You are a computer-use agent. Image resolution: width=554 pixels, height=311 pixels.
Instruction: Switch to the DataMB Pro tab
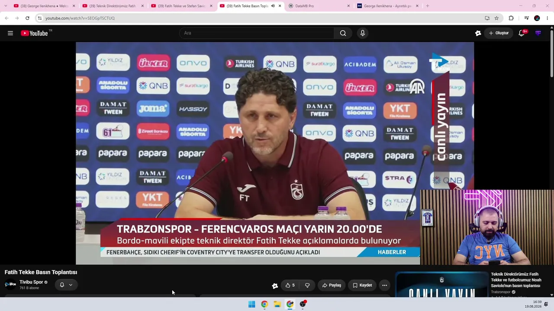(319, 6)
